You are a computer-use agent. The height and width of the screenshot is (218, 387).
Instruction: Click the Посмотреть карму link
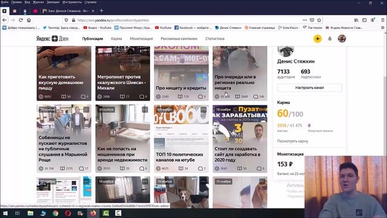point(293,141)
